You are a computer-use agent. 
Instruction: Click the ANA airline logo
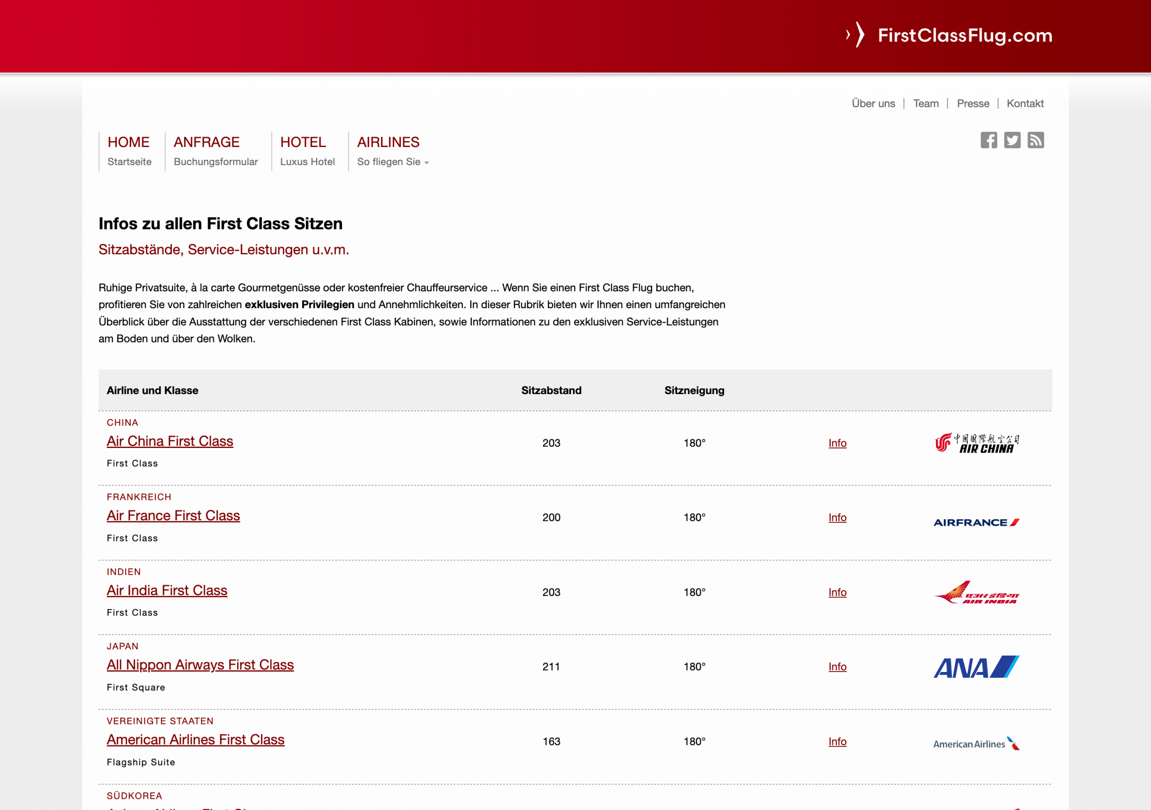pyautogui.click(x=976, y=667)
